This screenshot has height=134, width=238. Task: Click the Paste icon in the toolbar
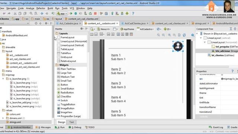click(25, 13)
